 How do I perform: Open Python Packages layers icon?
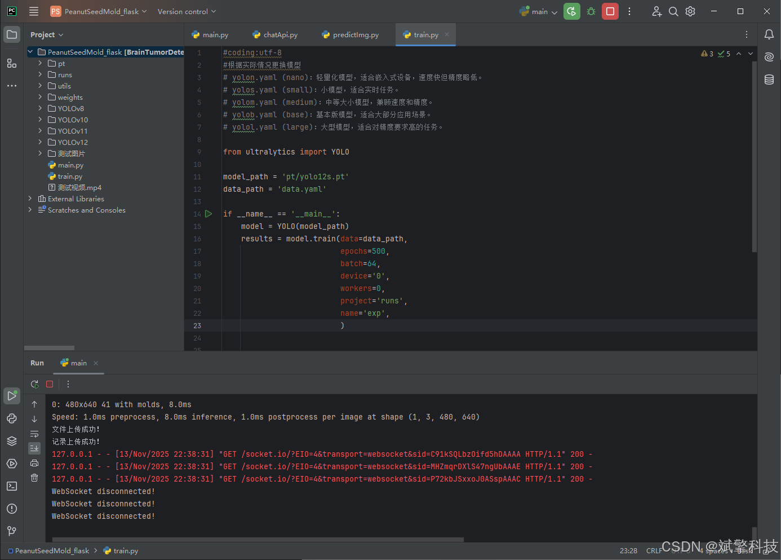coord(12,441)
